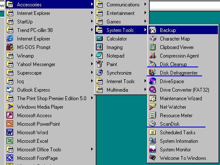Screen dimensions: 220x165
Task: Click the Microsoft Excel icon
Action: pyautogui.click(x=10, y=141)
